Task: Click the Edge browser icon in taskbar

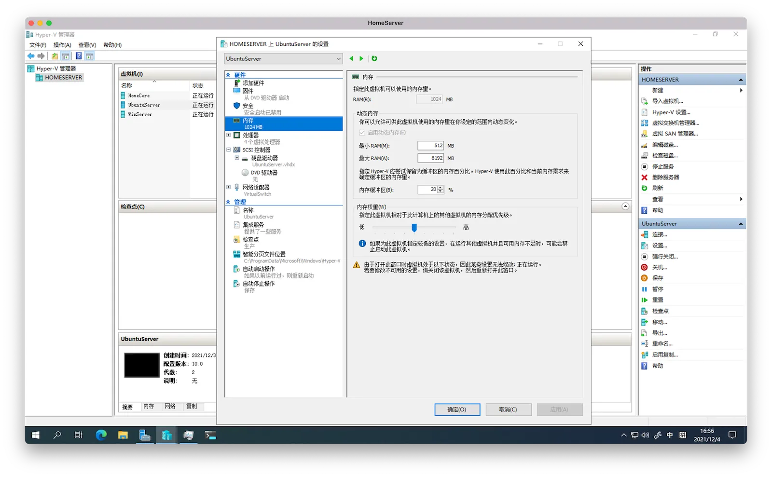Action: tap(101, 435)
